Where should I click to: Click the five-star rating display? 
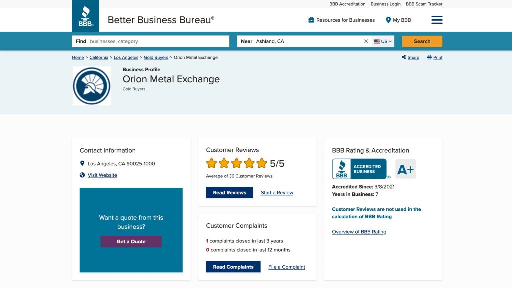pos(236,163)
